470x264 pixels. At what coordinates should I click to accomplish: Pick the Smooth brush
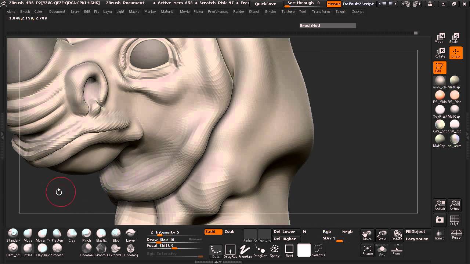[57, 250]
